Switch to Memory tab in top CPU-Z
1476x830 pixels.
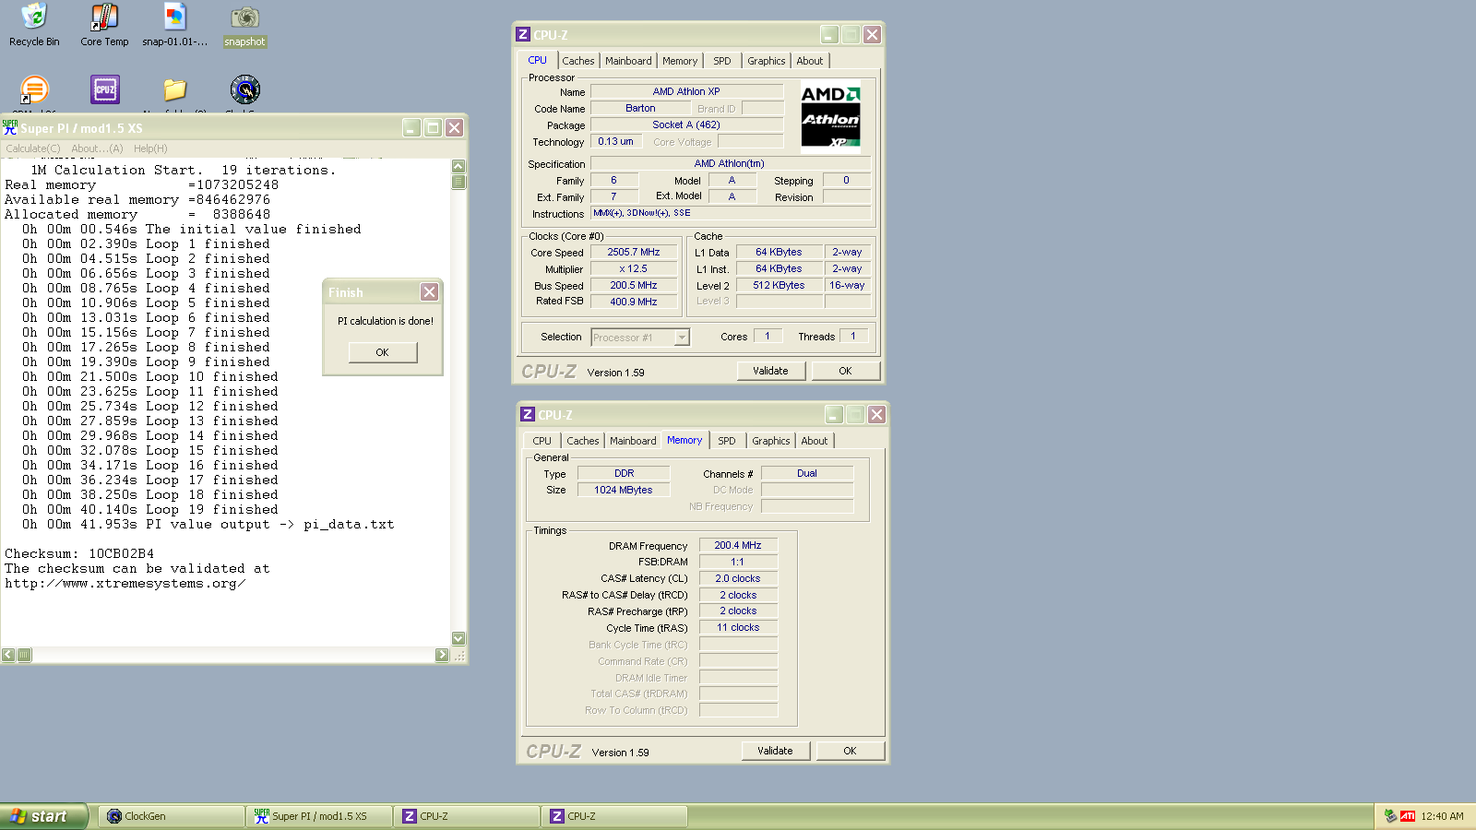click(x=680, y=61)
